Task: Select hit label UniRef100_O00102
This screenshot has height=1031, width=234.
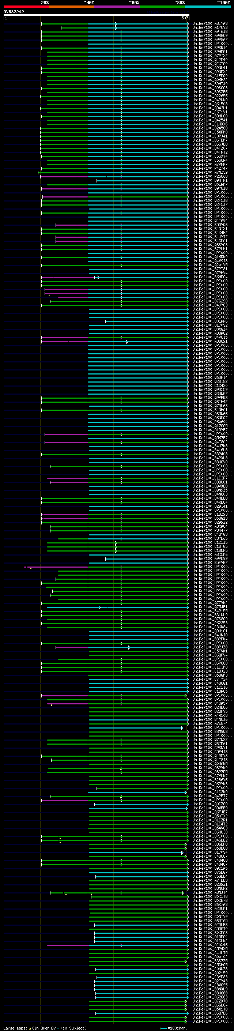Action: click(210, 957)
